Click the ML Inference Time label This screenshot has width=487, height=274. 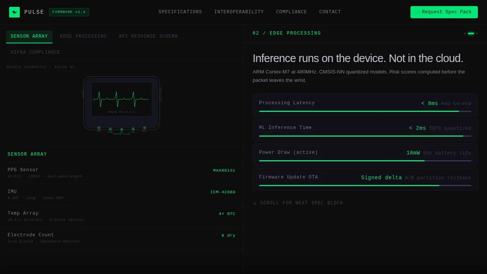pos(285,127)
